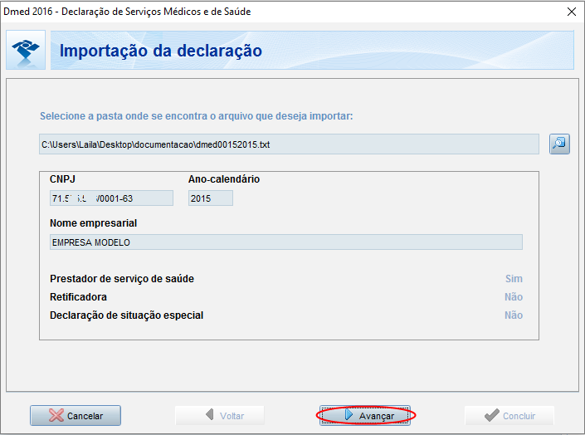Click the Receita Federal logo icon
The width and height of the screenshot is (585, 435).
pos(26,50)
